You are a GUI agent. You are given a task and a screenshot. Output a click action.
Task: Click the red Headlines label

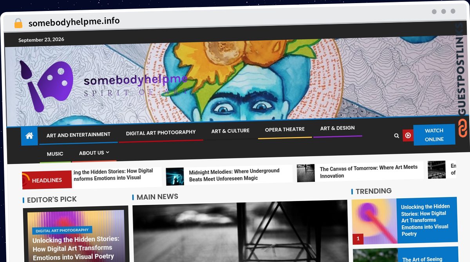[47, 180]
